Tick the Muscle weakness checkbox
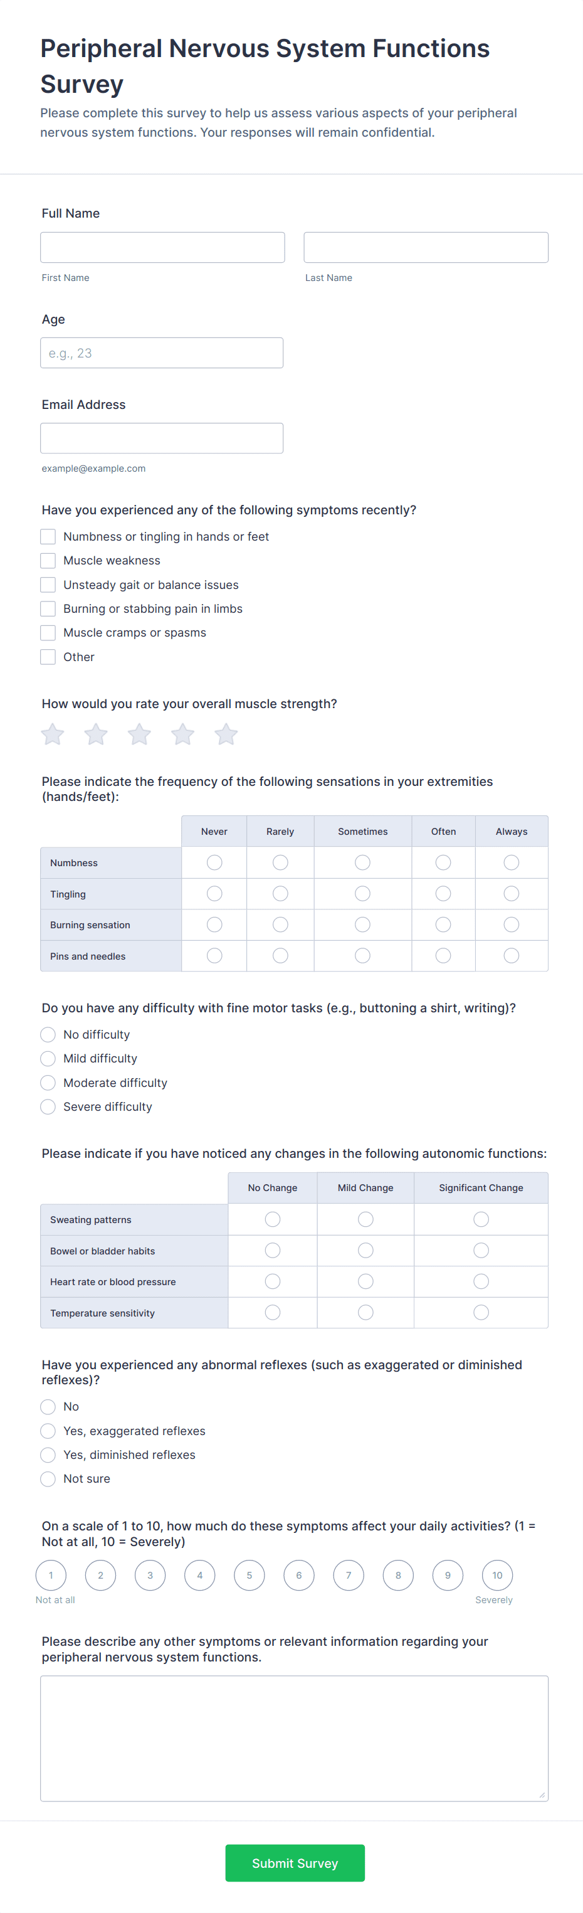The width and height of the screenshot is (583, 1913). click(x=48, y=561)
